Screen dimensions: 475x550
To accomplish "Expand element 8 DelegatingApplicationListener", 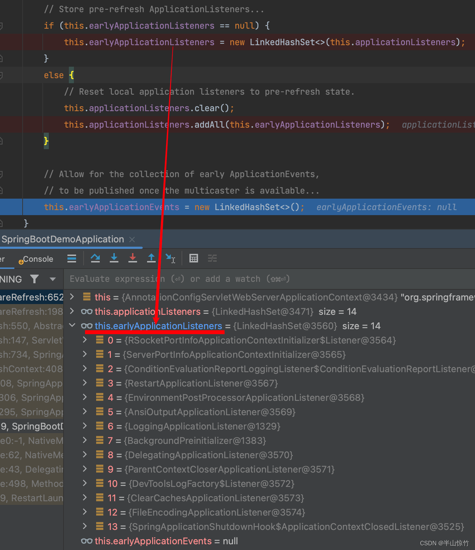I will click(x=85, y=454).
